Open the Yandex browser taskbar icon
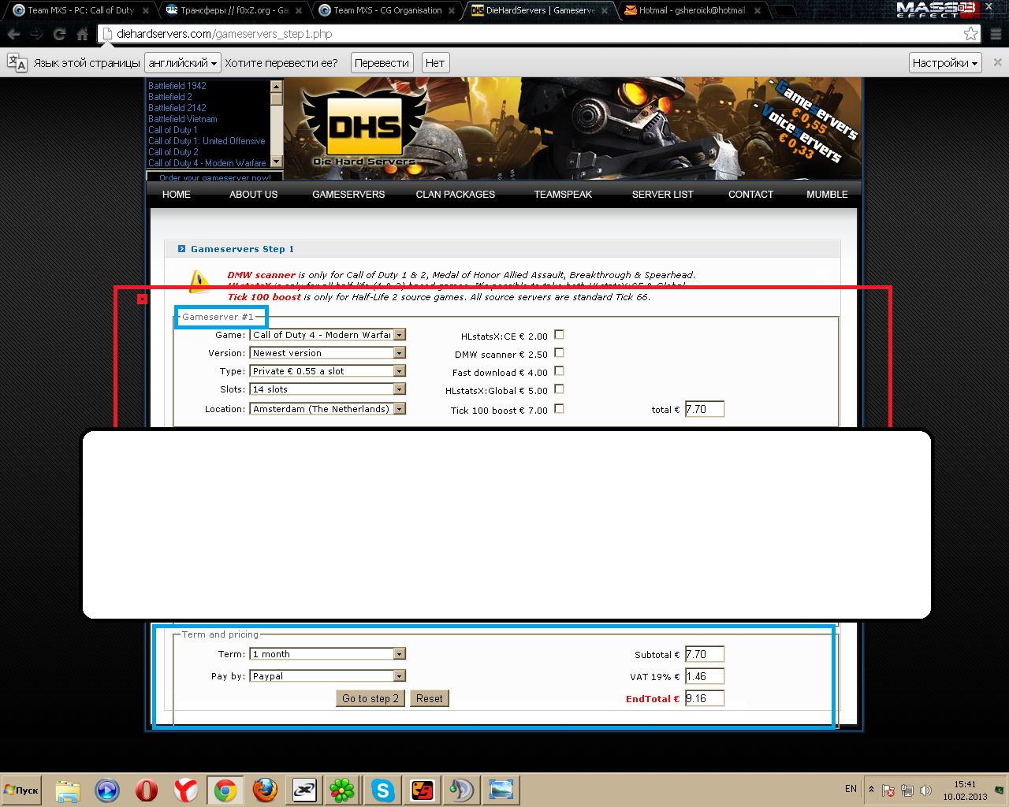Screen dimensions: 1009x807 pyautogui.click(x=186, y=790)
